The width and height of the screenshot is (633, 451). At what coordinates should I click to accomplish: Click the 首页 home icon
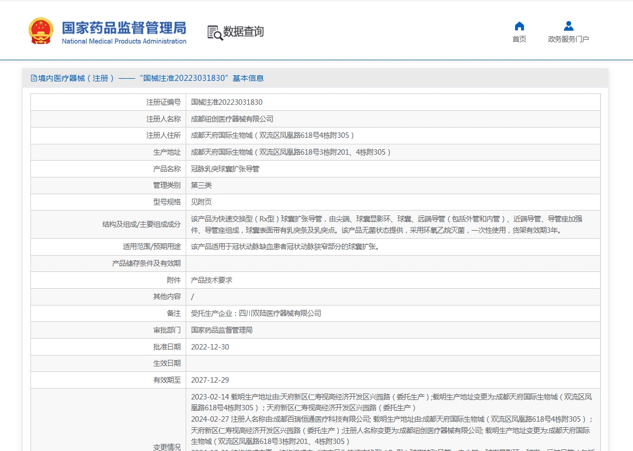coord(520,26)
